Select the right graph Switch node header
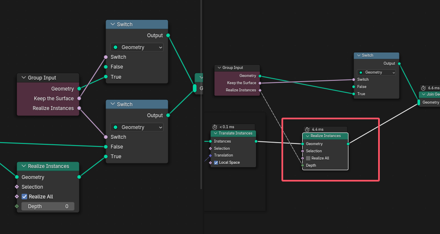440x234 pixels. coord(376,55)
